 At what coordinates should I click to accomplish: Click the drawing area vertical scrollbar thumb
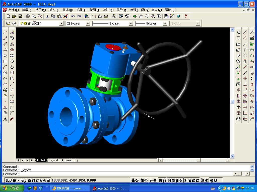point(232,101)
